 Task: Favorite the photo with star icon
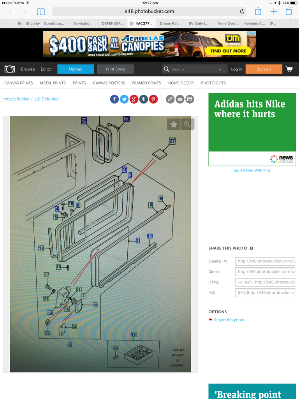(174, 124)
